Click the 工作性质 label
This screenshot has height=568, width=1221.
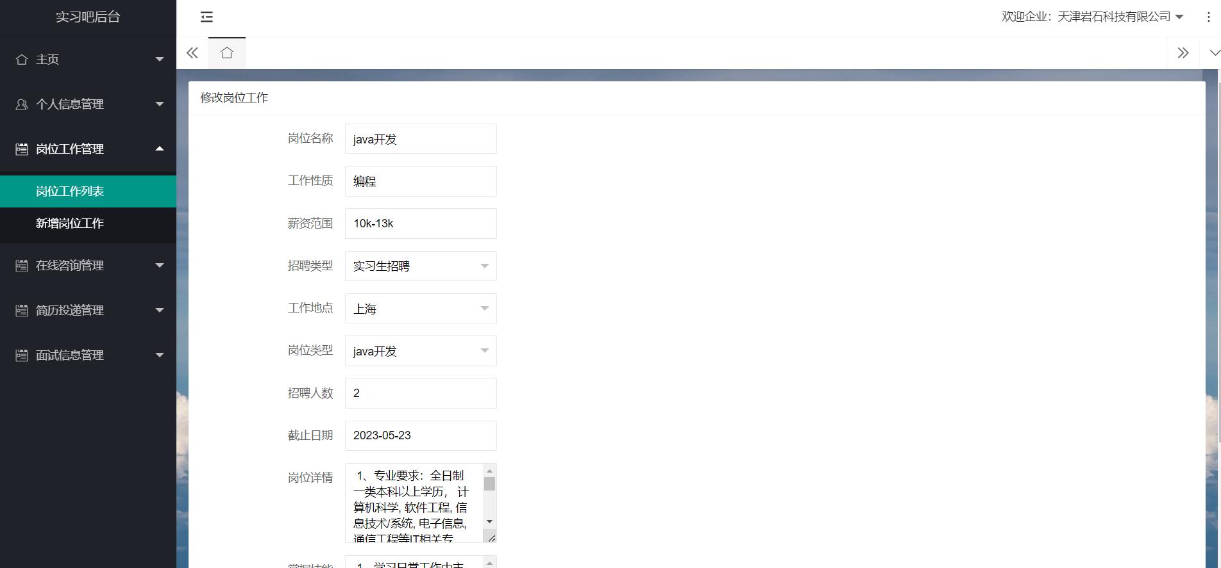point(310,181)
